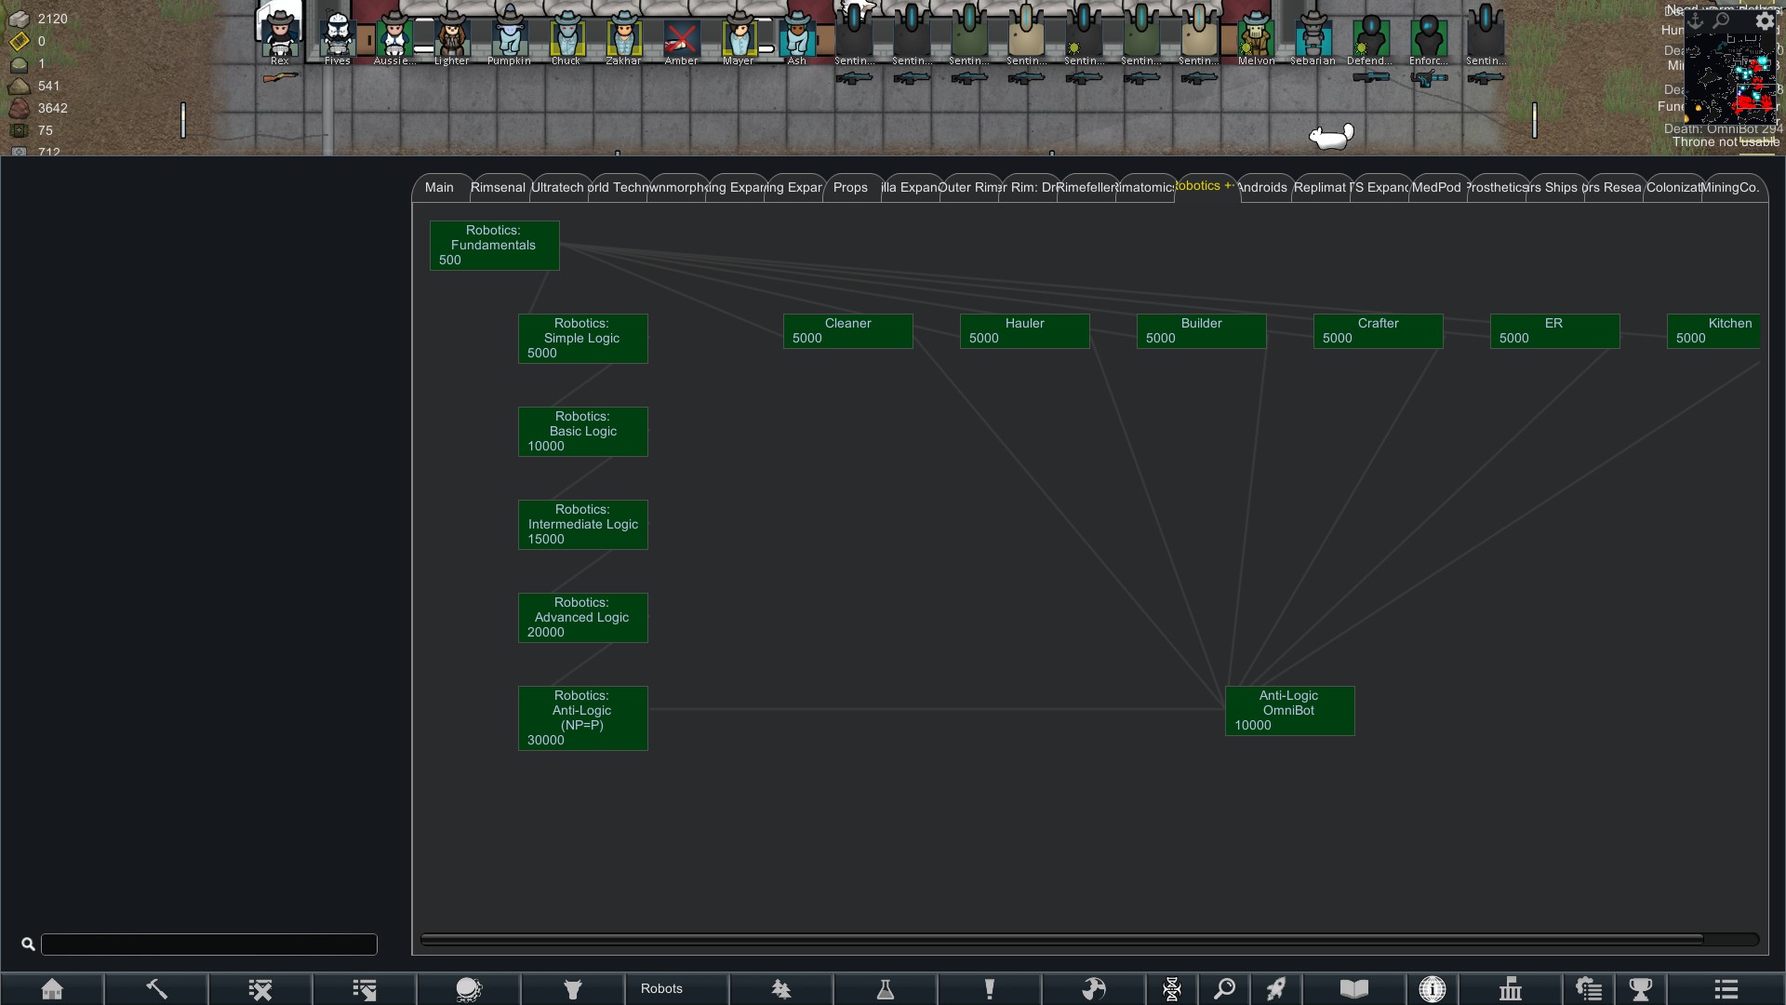The width and height of the screenshot is (1786, 1005).
Task: Click the Robots bottom bar button
Action: tap(661, 989)
